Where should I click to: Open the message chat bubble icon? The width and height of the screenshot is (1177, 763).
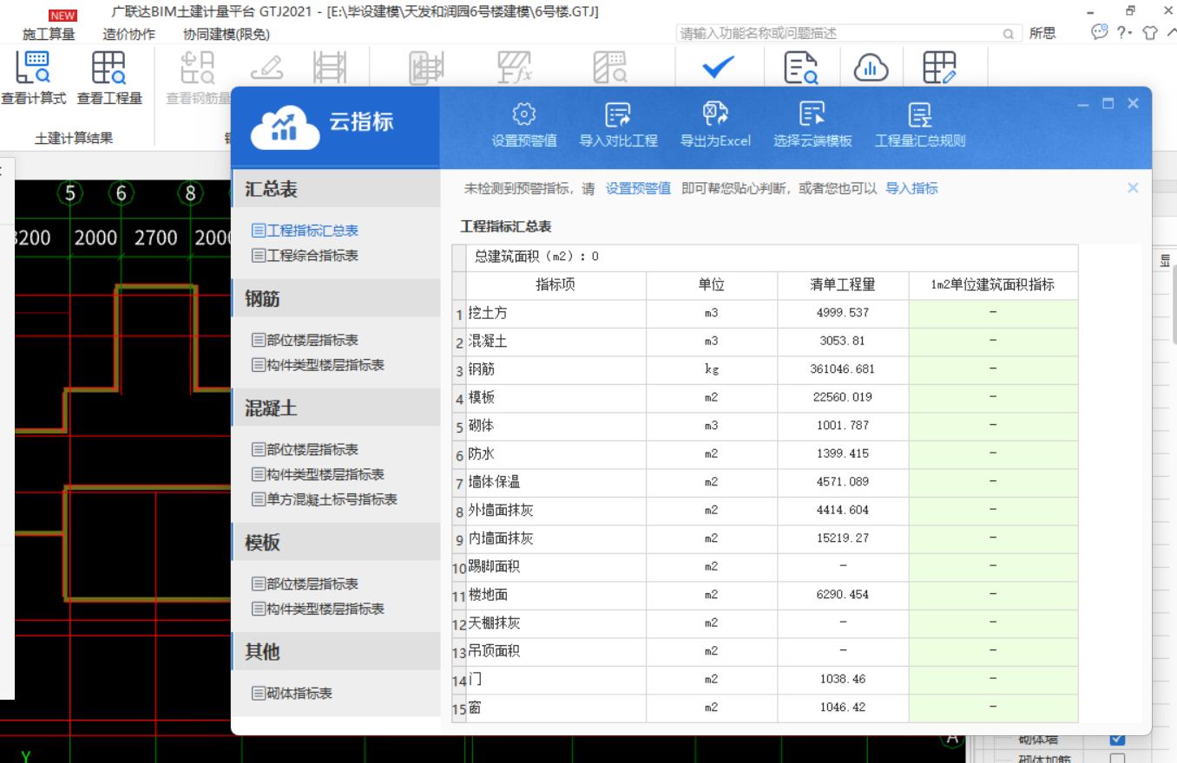(1100, 32)
